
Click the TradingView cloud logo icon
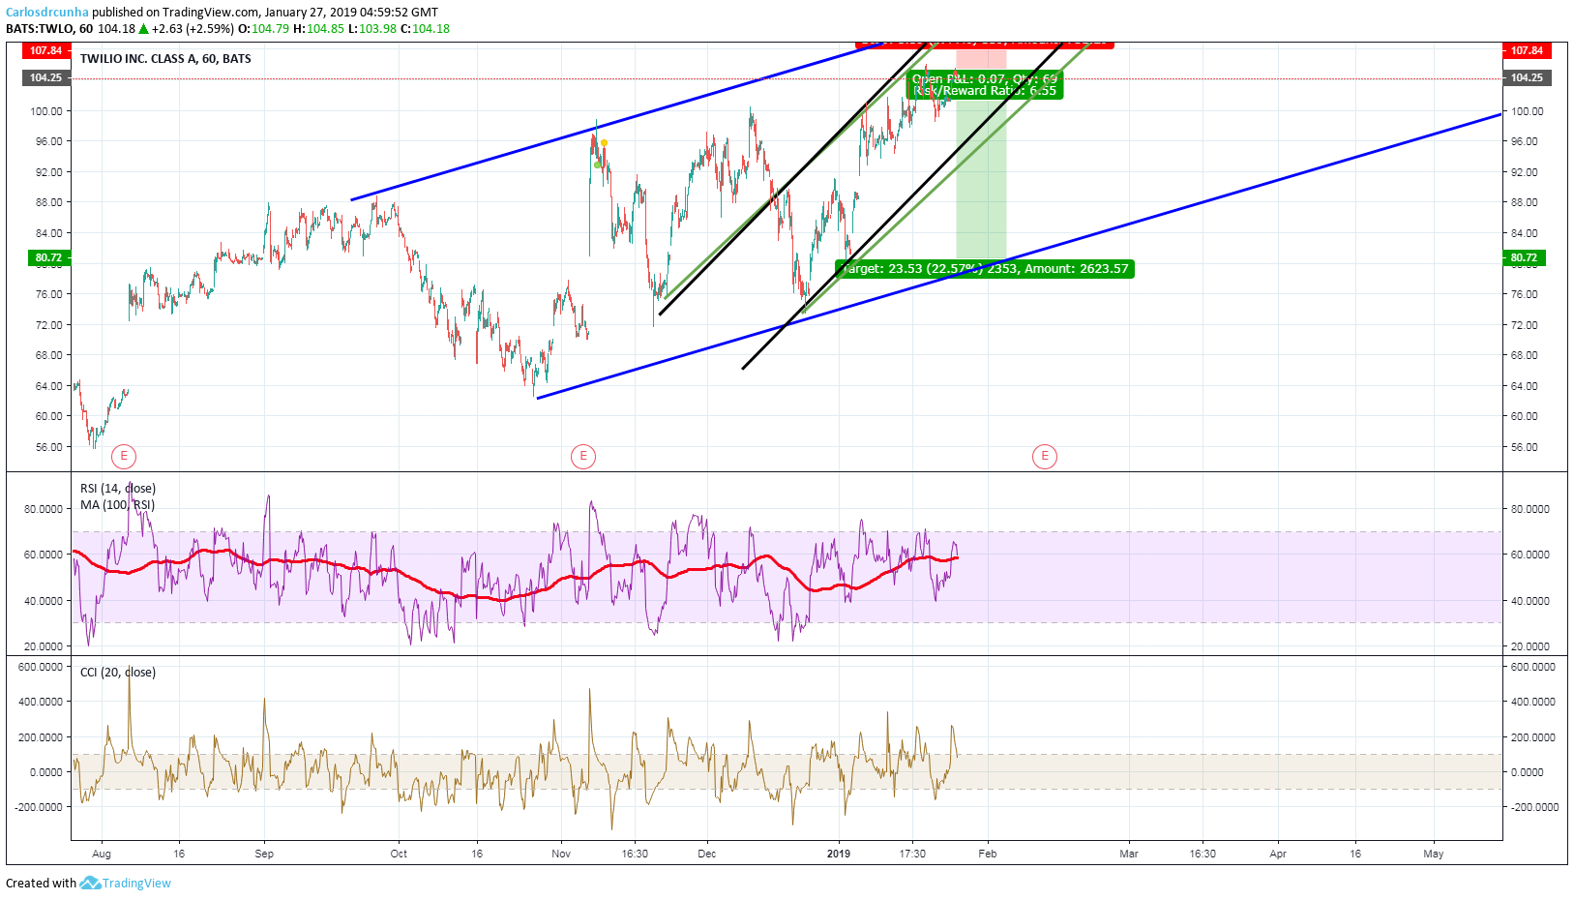tap(90, 883)
